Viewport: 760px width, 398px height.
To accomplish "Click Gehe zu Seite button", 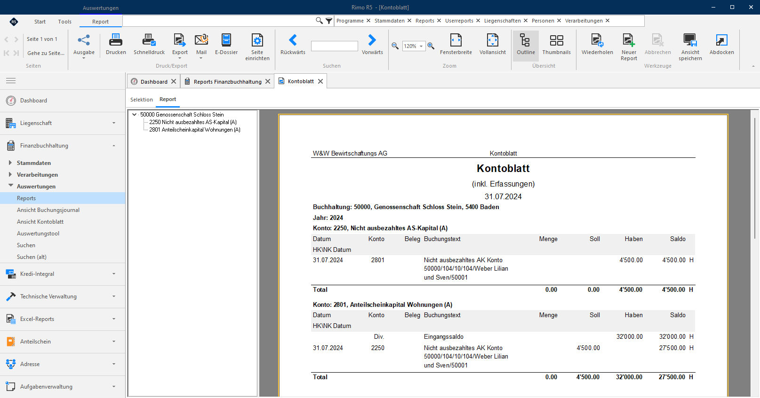I will 46,53.
